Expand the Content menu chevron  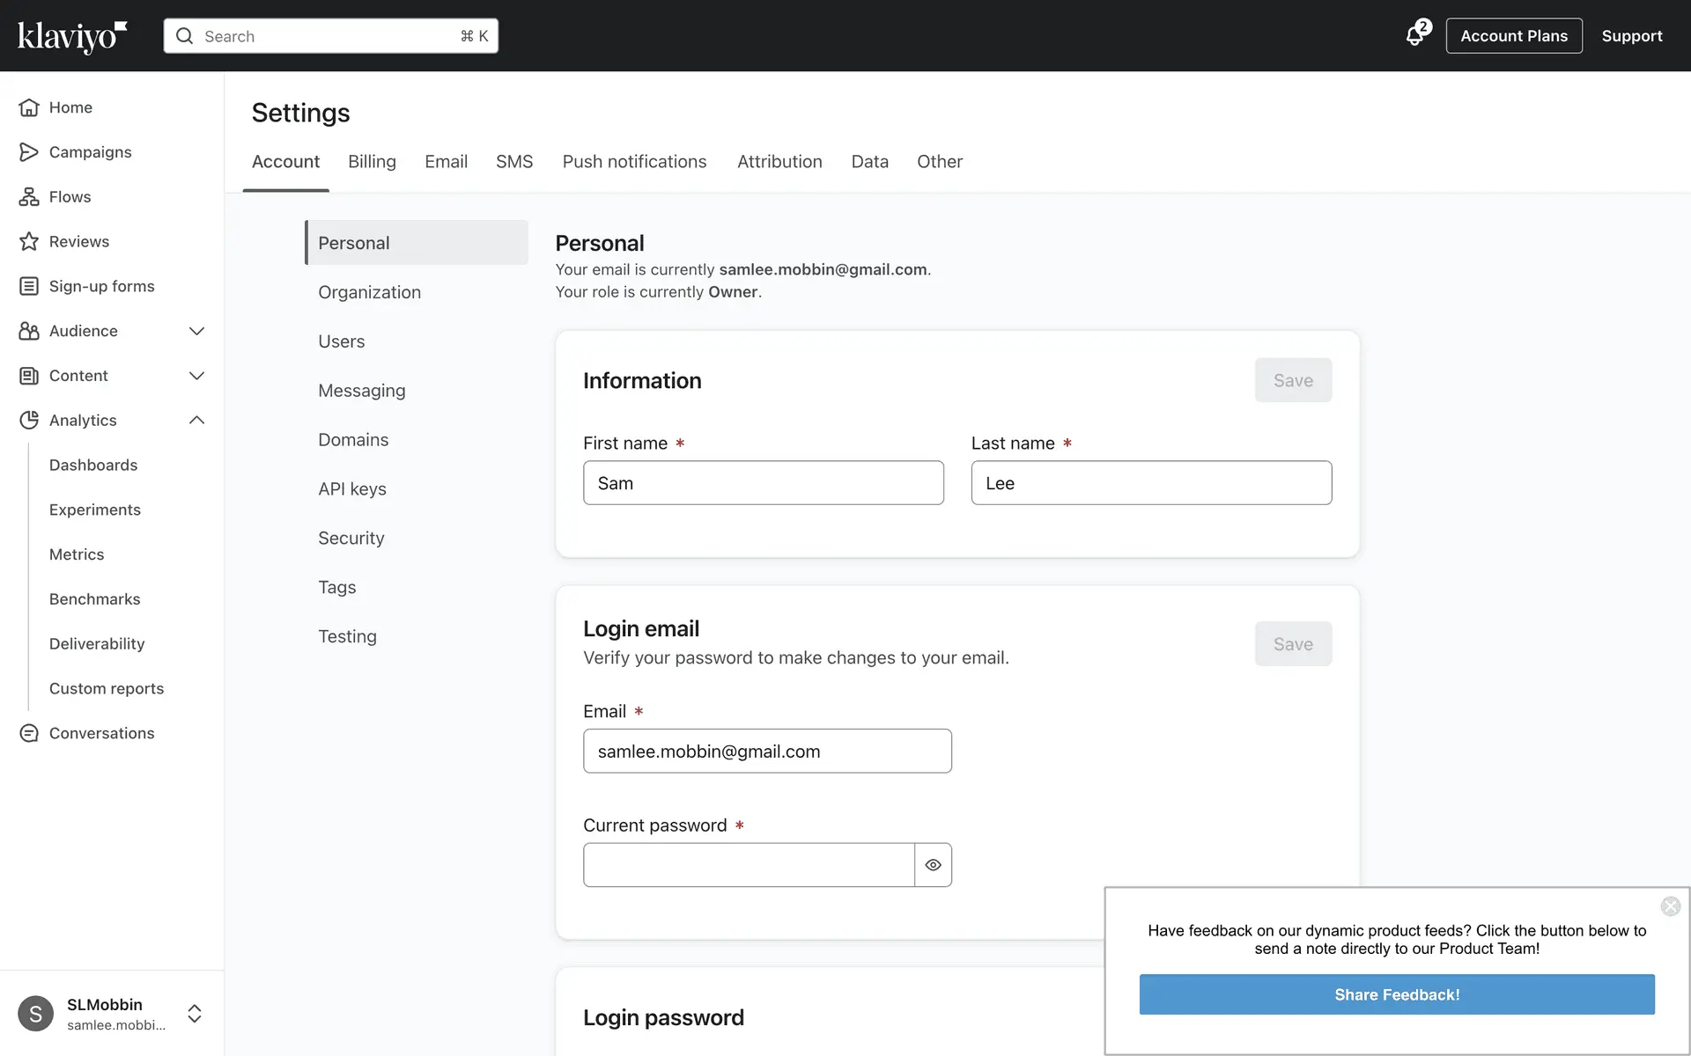[x=196, y=376]
